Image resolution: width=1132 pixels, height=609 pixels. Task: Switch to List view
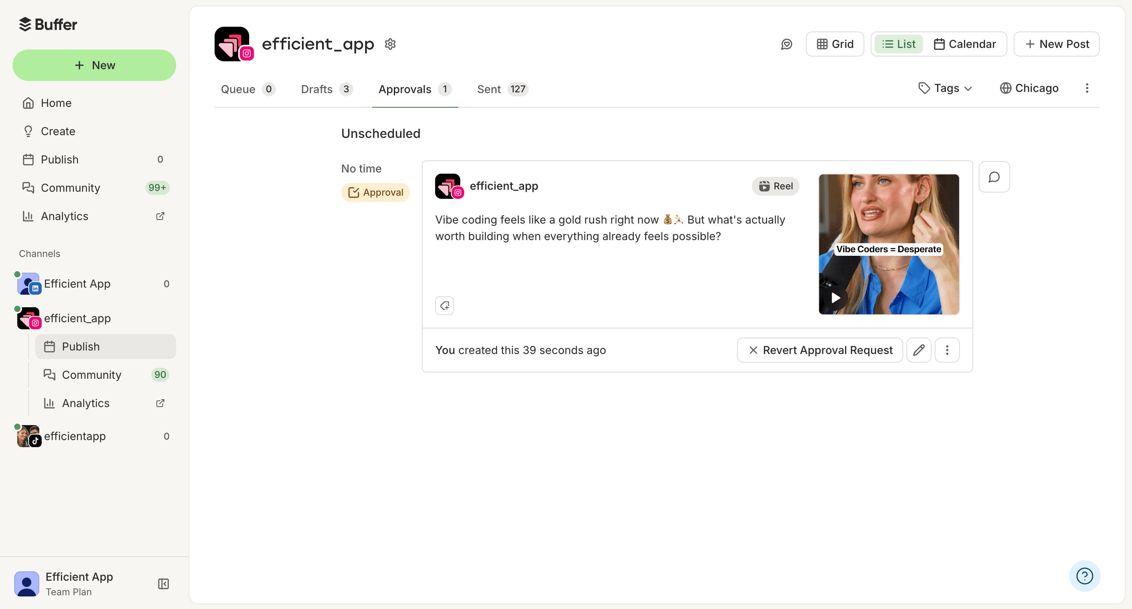click(899, 44)
